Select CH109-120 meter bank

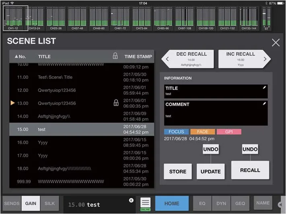click(x=206, y=18)
